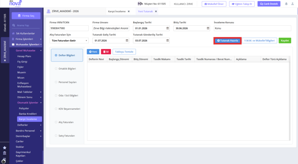Viewport: 298px width, 164px height.
Task: Select Personel Sayıları radio option
Action: pyautogui.click(x=56, y=82)
